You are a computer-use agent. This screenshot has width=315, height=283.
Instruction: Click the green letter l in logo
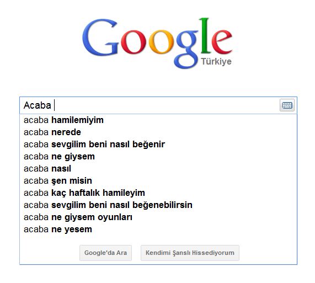click(205, 36)
